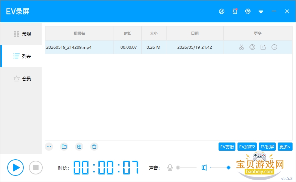Click the system volume slider handle
The height and width of the screenshot is (182, 296).
click(229, 168)
